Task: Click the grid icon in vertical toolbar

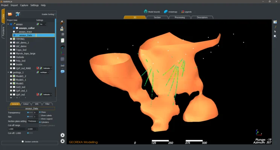Action: (62, 59)
